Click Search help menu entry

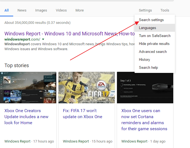point(155,68)
